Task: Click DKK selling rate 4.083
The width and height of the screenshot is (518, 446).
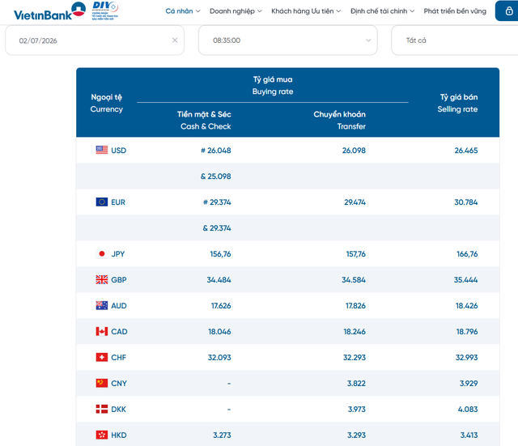Action: pyautogui.click(x=468, y=410)
